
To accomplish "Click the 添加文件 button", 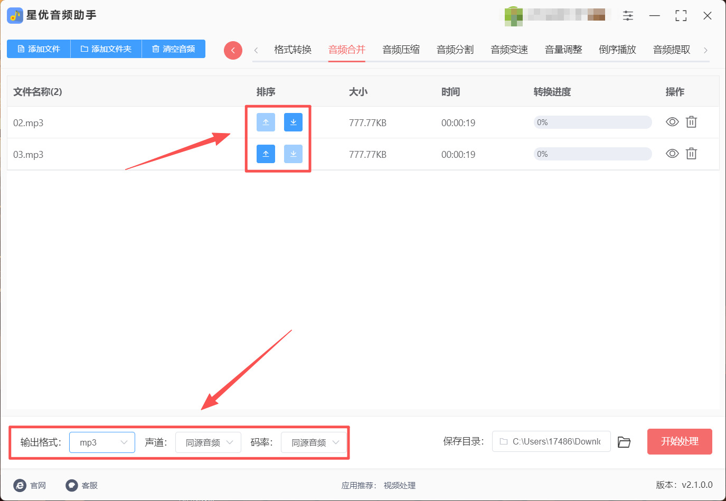I will pos(39,49).
